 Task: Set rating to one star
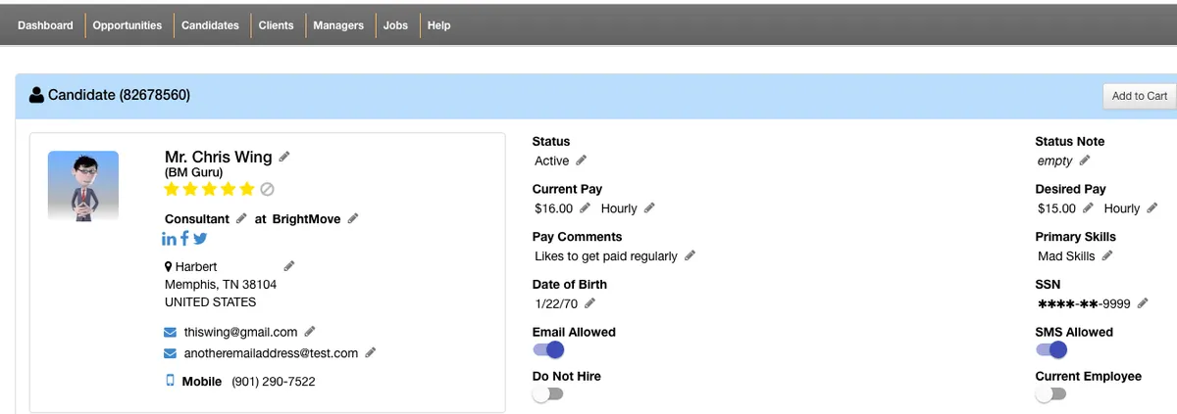[173, 189]
